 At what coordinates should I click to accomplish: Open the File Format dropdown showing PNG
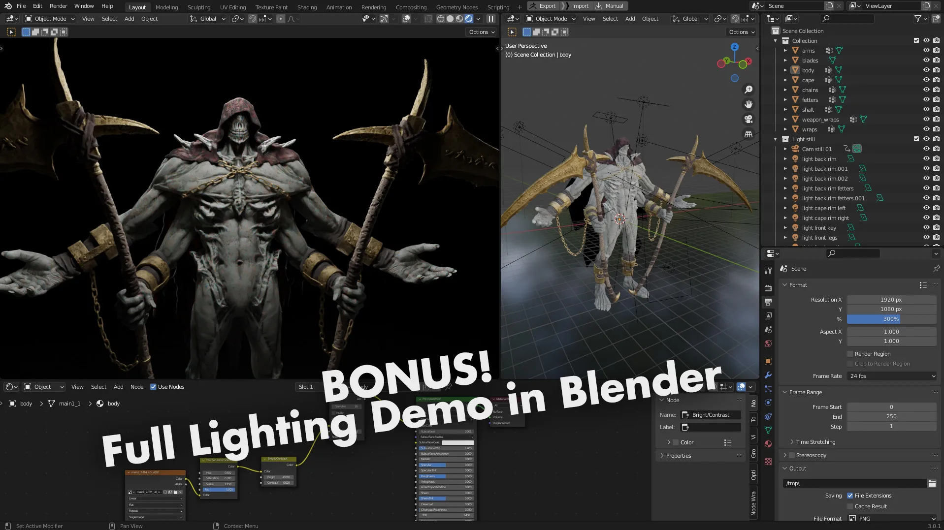pyautogui.click(x=891, y=518)
